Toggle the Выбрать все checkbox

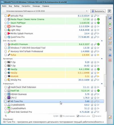pyautogui.click(x=78, y=116)
